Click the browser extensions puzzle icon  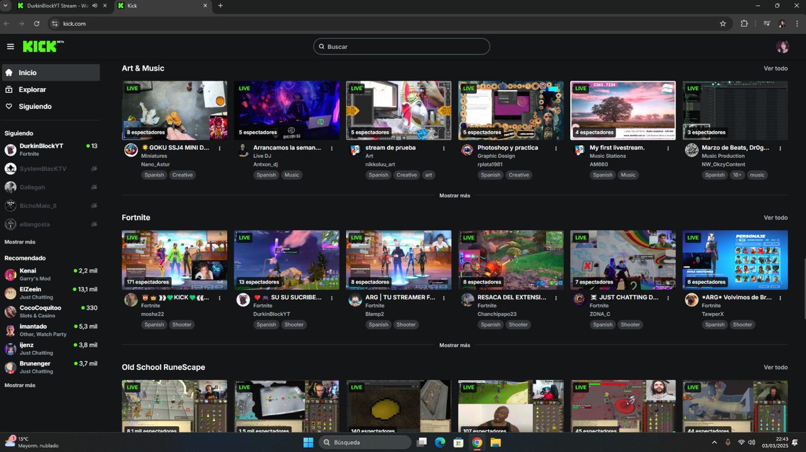coord(744,23)
